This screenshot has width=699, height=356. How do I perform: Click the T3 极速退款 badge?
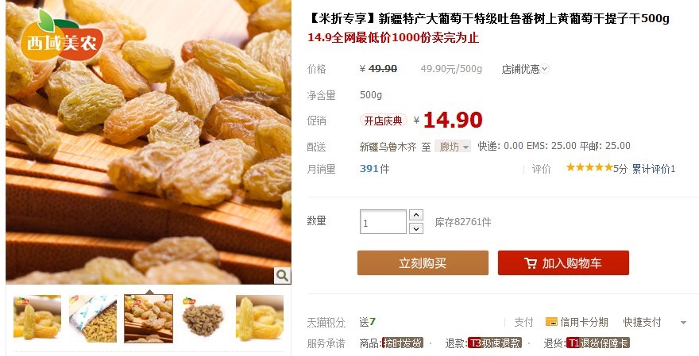point(494,343)
